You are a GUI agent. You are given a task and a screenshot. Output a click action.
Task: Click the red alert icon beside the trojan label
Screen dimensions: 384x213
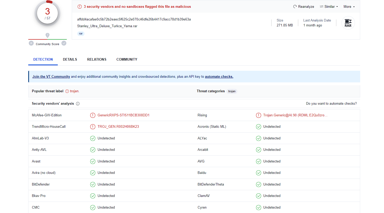tap(67, 91)
